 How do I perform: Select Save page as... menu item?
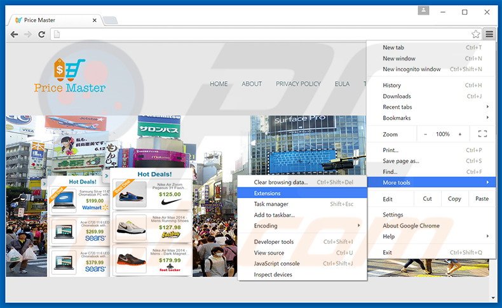click(431, 161)
